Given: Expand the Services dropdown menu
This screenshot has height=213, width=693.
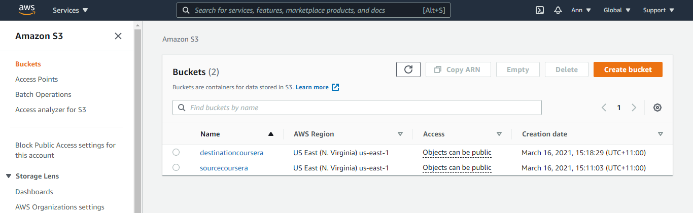Looking at the screenshot, I should [70, 10].
